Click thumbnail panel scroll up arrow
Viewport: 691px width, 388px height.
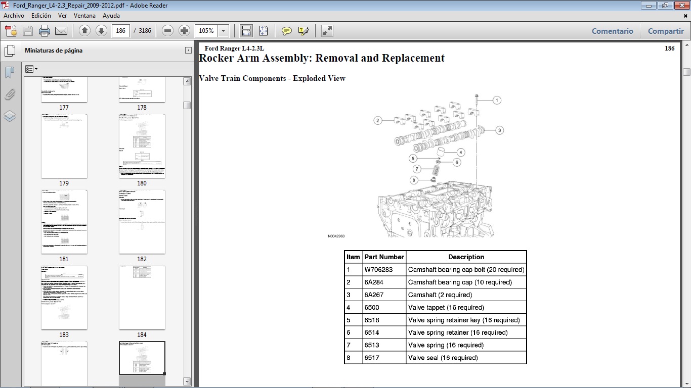click(187, 81)
